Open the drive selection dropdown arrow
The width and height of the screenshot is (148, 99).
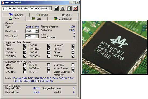50,9
